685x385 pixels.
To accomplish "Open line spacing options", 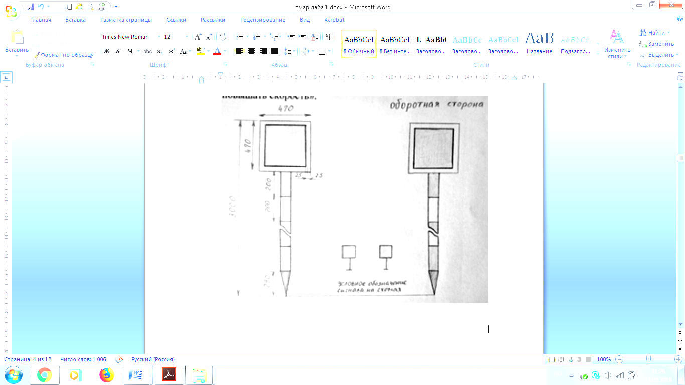I will click(x=289, y=51).
